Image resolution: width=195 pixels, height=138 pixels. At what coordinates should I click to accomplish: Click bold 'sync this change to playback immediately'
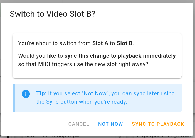coord(120,56)
